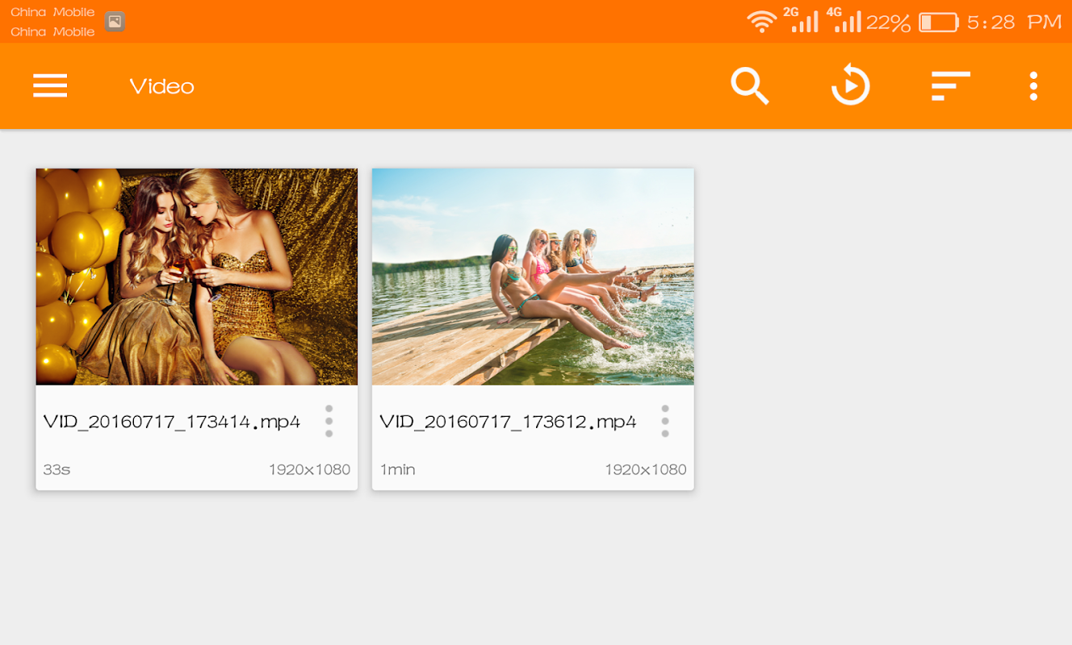Image resolution: width=1072 pixels, height=645 pixels.
Task: Open the toolbar overflow three-dot menu
Action: click(1033, 85)
